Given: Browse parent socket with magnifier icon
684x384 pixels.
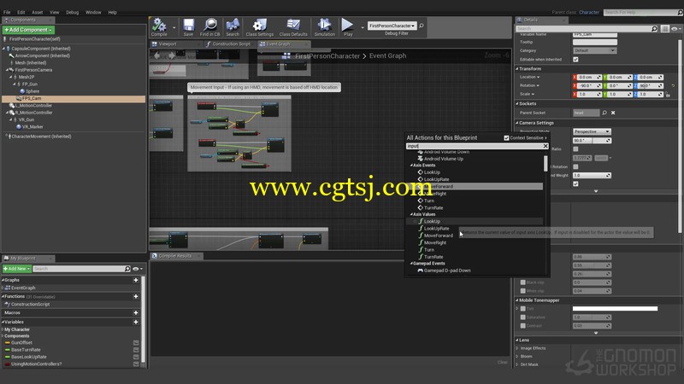Looking at the screenshot, I should coord(604,113).
